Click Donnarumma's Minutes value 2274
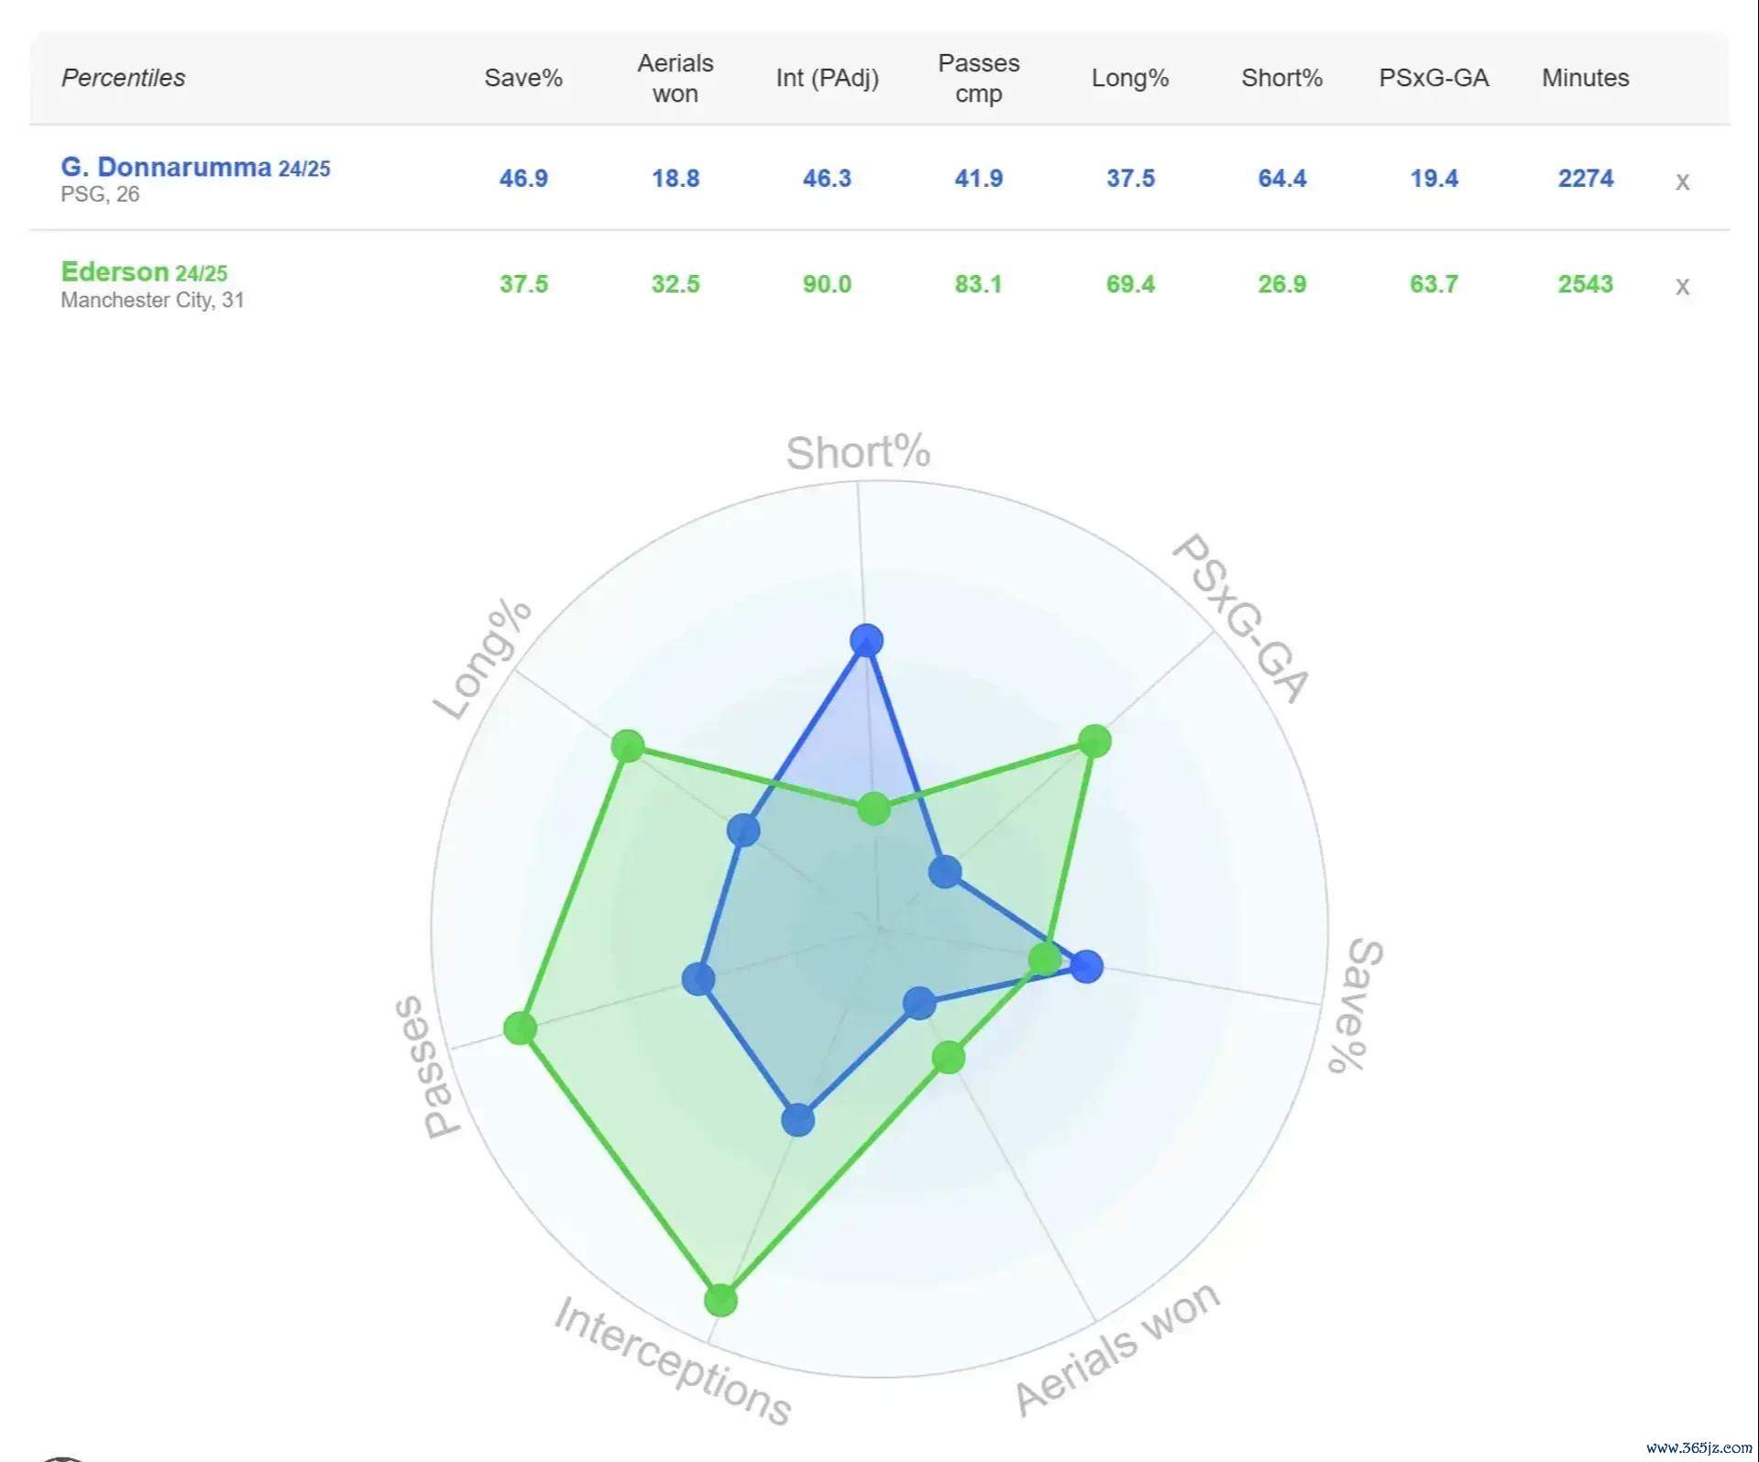The height and width of the screenshot is (1462, 1759). point(1585,179)
